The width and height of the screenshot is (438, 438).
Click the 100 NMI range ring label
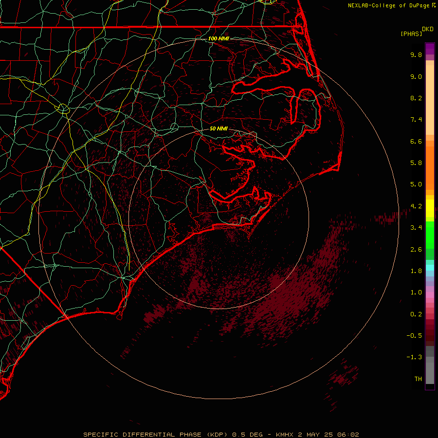coord(219,38)
